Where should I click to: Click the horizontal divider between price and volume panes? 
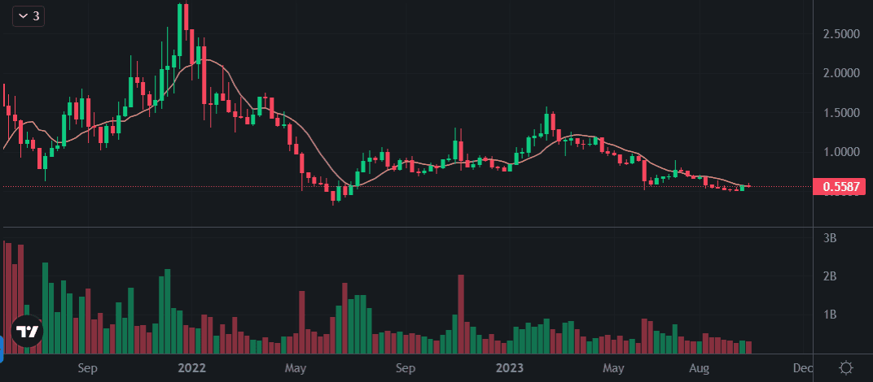click(407, 228)
